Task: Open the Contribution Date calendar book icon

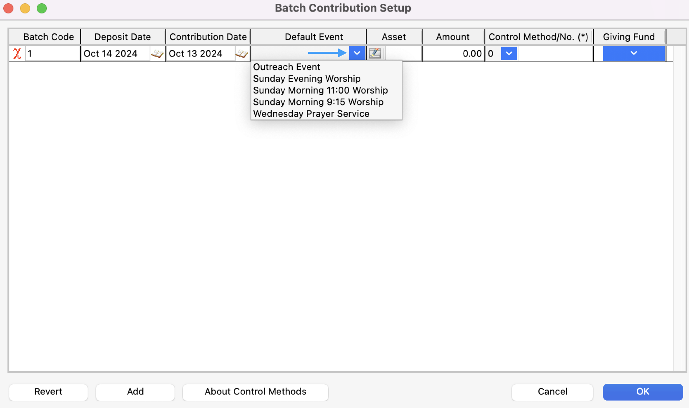Action: point(242,54)
